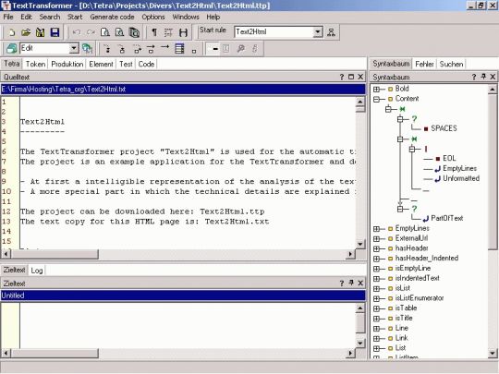
Task: Click the magnifier key toolbar icon
Action: point(241,48)
